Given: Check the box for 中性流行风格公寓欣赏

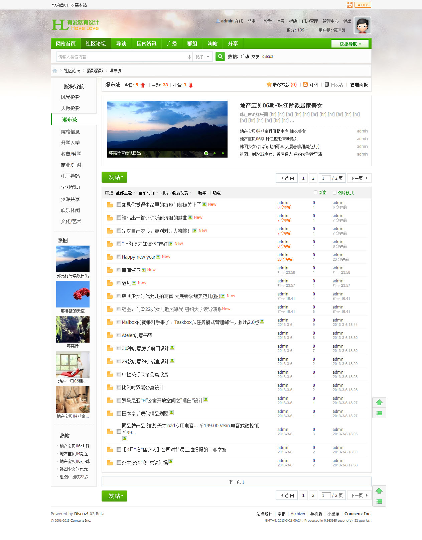Looking at the screenshot, I should pyautogui.click(x=119, y=374).
